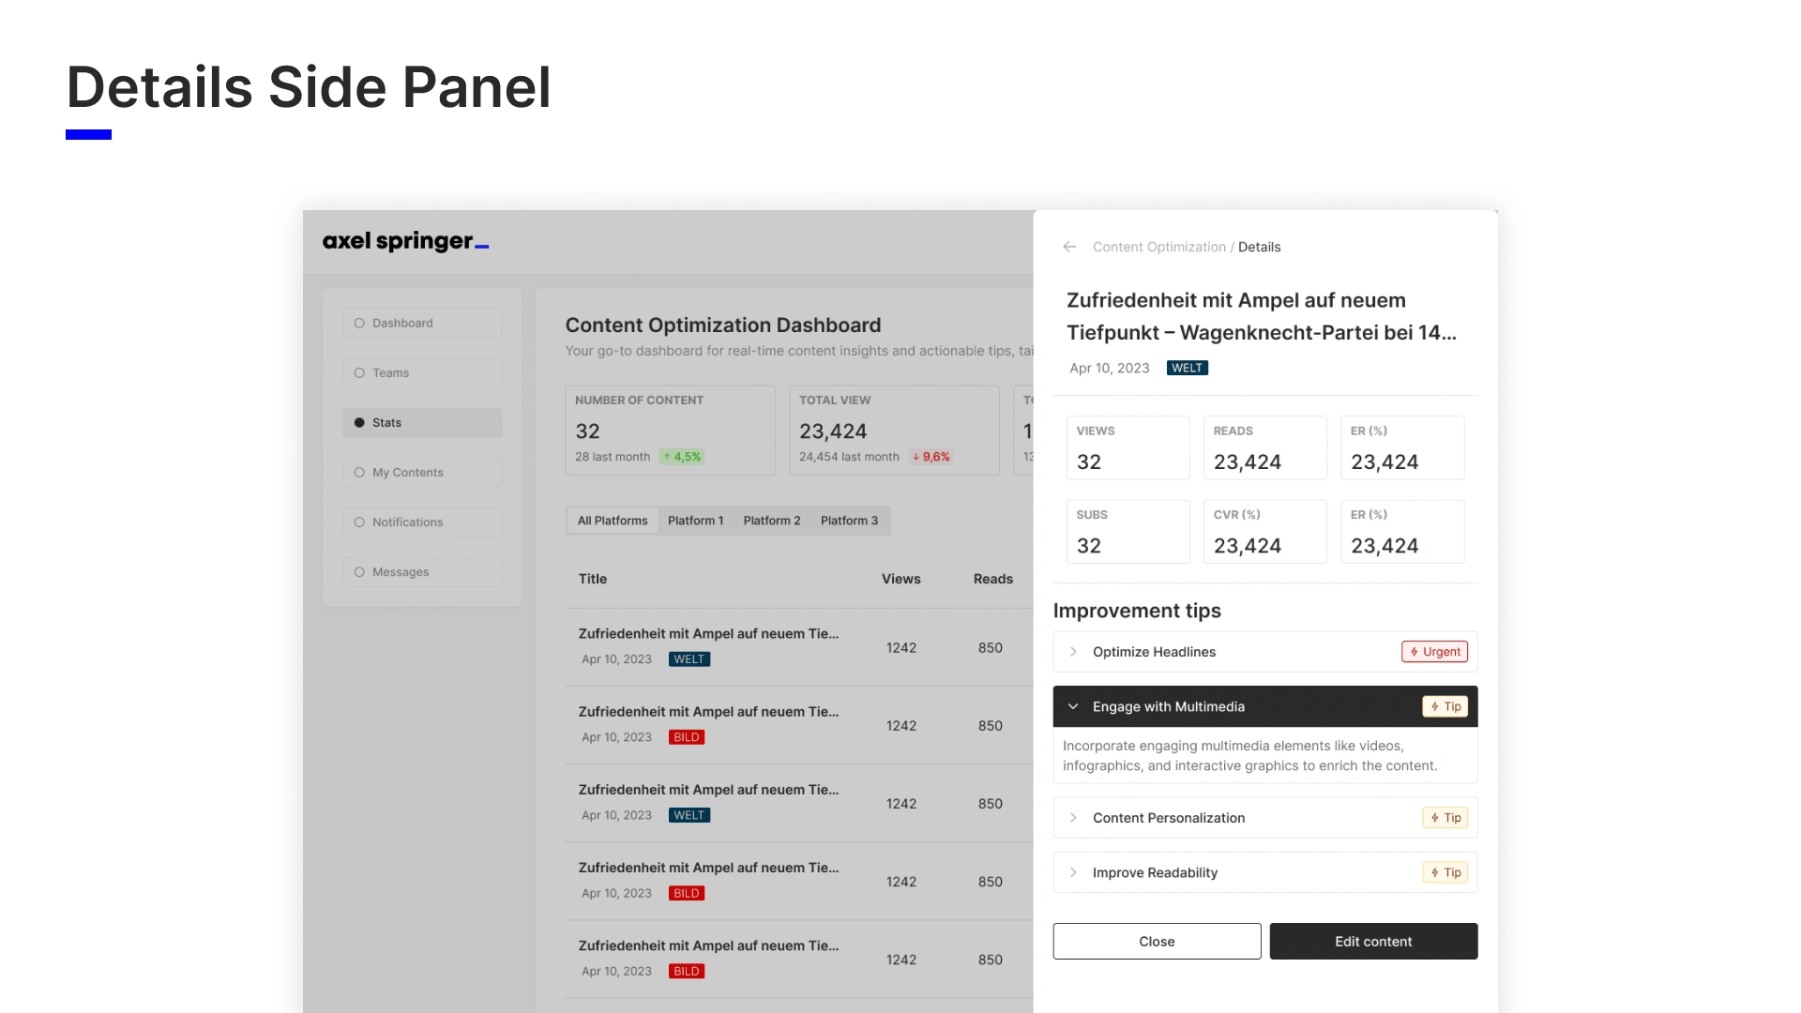Switch to the All Platforms tab

point(613,521)
